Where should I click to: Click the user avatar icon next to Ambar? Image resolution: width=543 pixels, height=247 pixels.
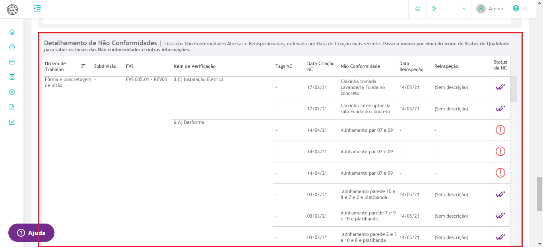(481, 9)
